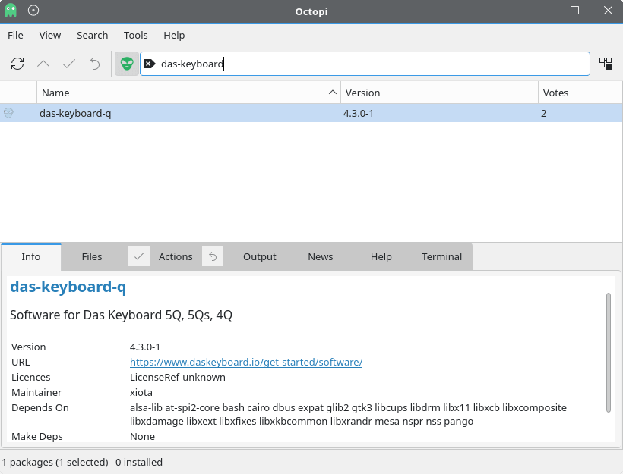Open the View menu
Screen dimensions: 623x474
(x=50, y=36)
